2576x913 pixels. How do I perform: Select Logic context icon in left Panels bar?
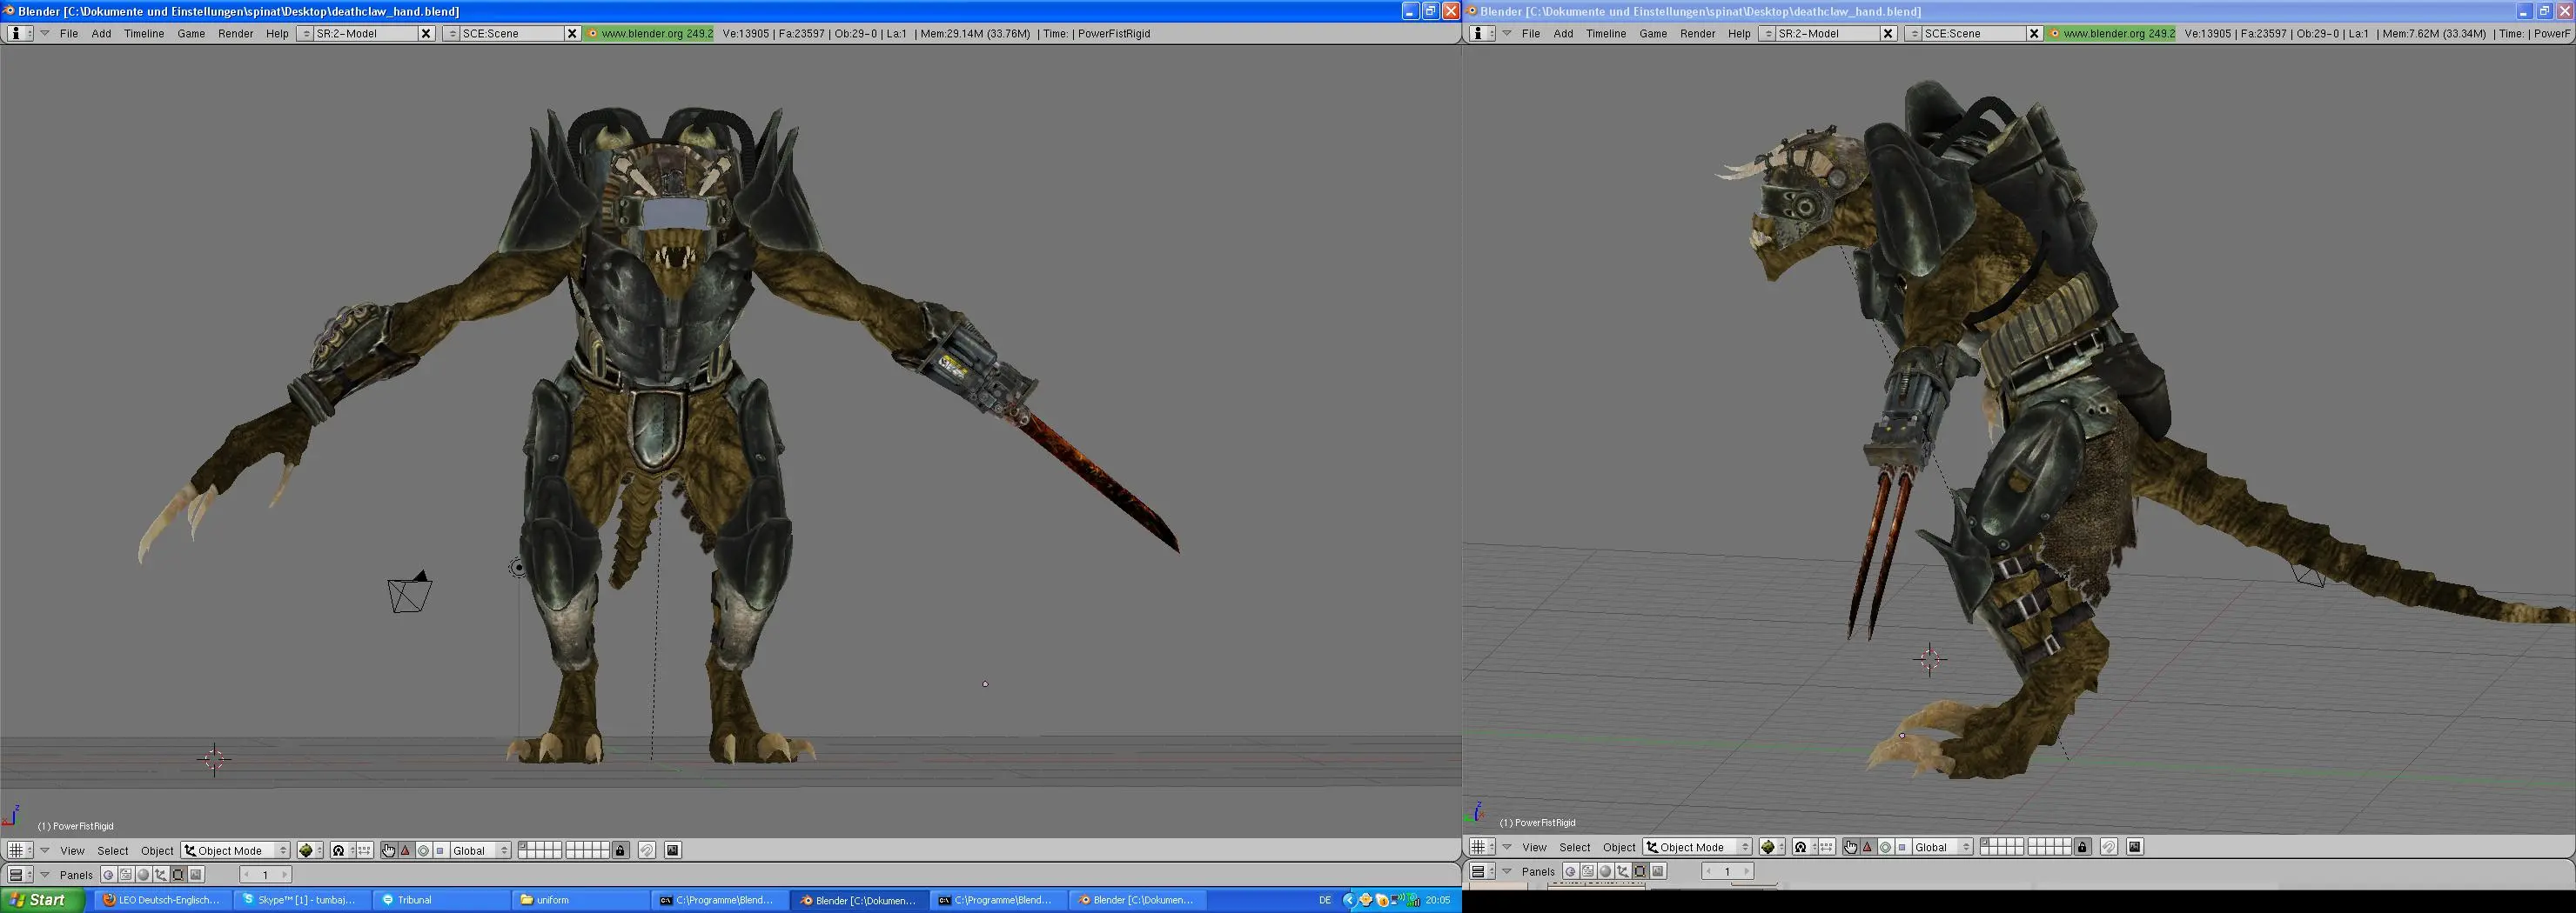(x=109, y=875)
